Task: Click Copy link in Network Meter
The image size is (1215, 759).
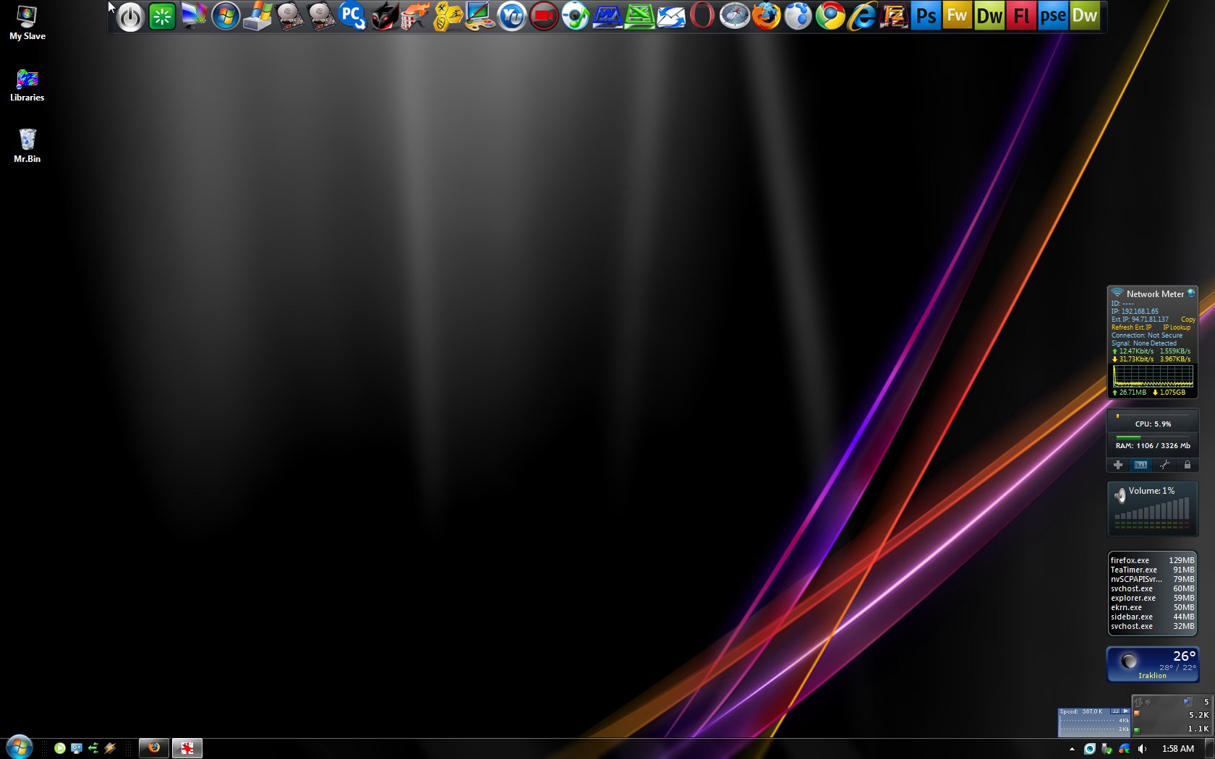Action: click(x=1188, y=320)
